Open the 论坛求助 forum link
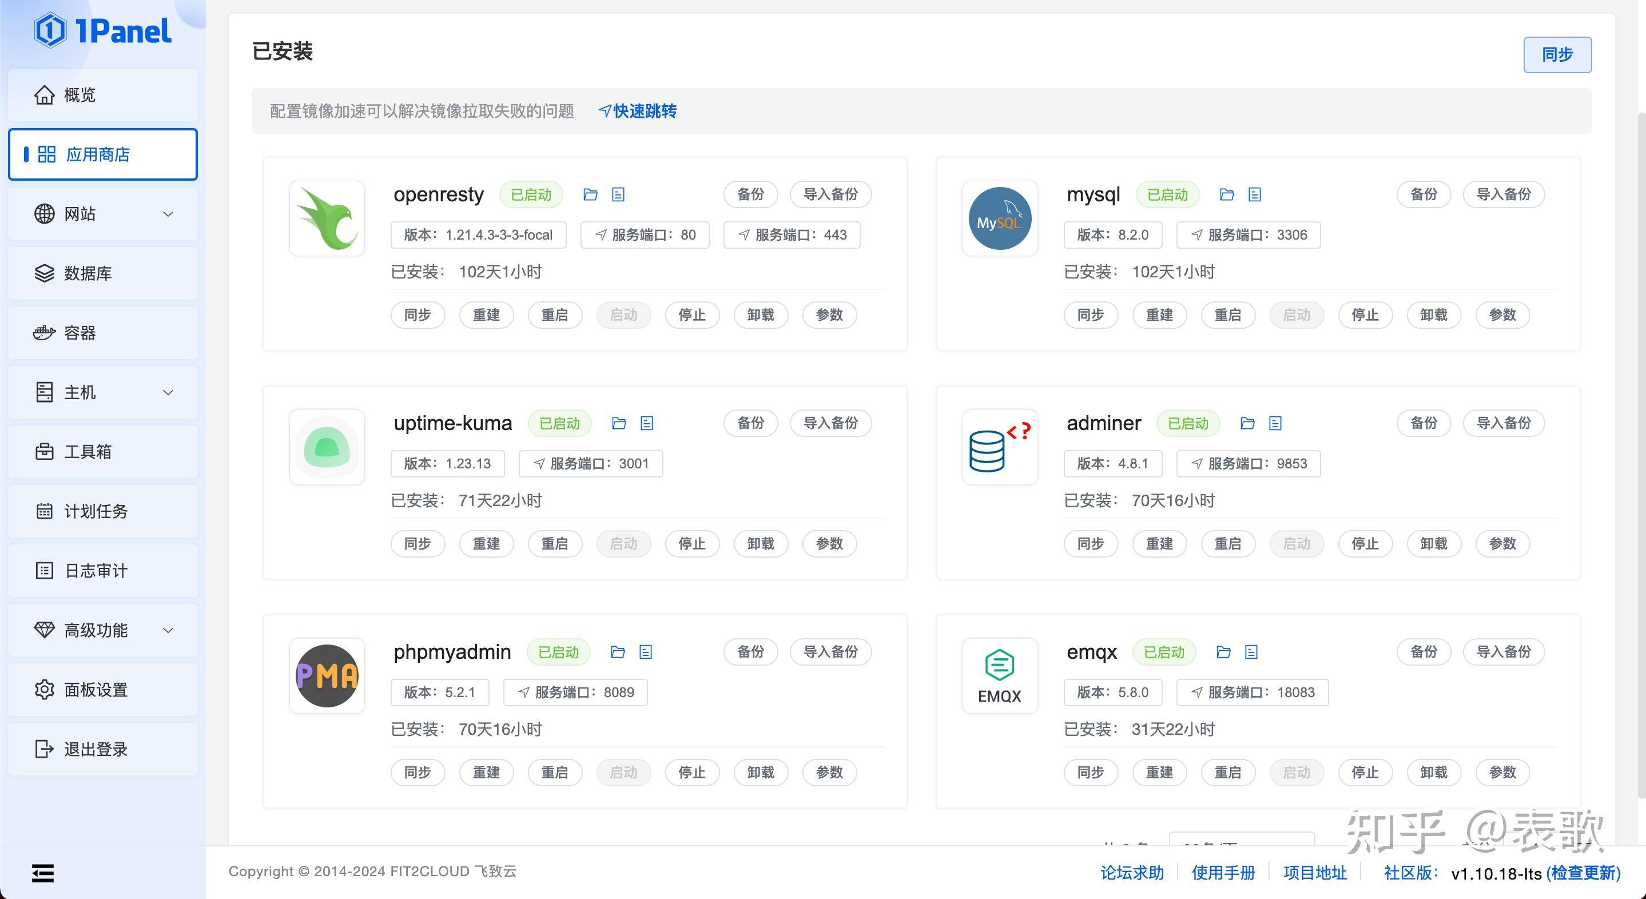Image resolution: width=1646 pixels, height=899 pixels. coord(1132,873)
